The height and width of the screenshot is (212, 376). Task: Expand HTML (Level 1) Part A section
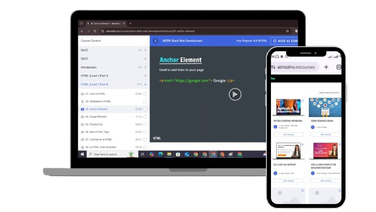[x=113, y=76]
